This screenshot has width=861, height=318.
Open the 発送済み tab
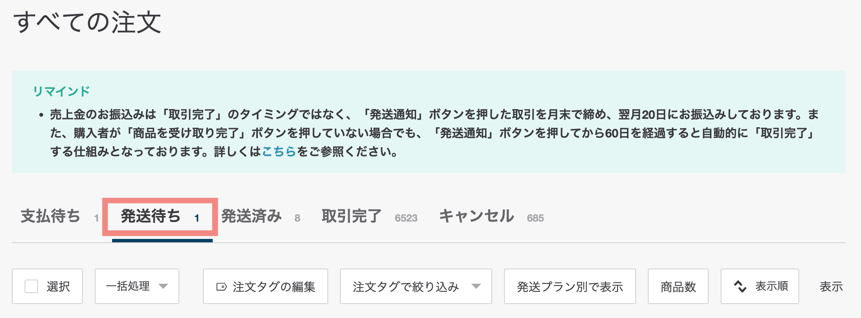pos(252,216)
